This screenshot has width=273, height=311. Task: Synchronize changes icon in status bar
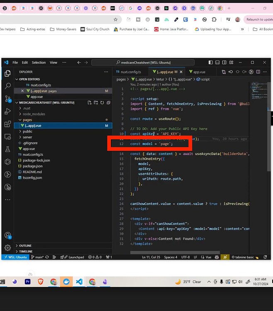47,257
